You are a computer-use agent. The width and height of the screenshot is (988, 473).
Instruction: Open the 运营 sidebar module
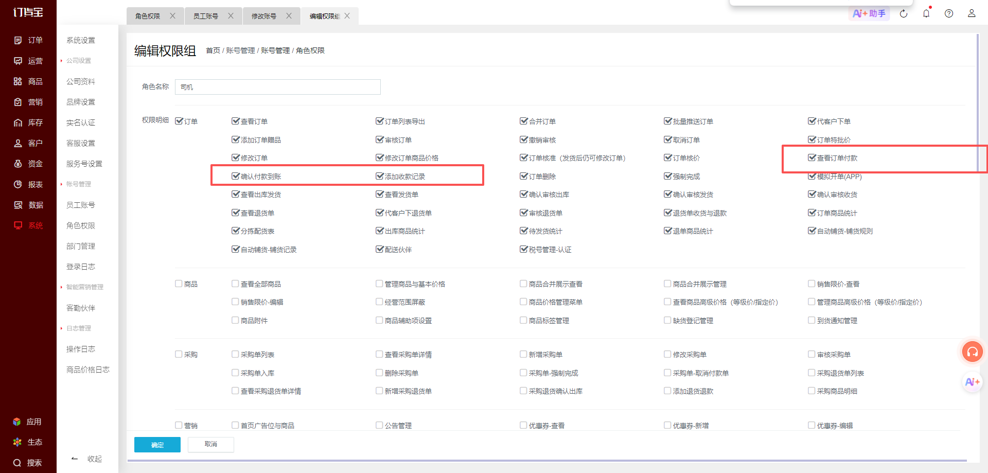(28, 61)
